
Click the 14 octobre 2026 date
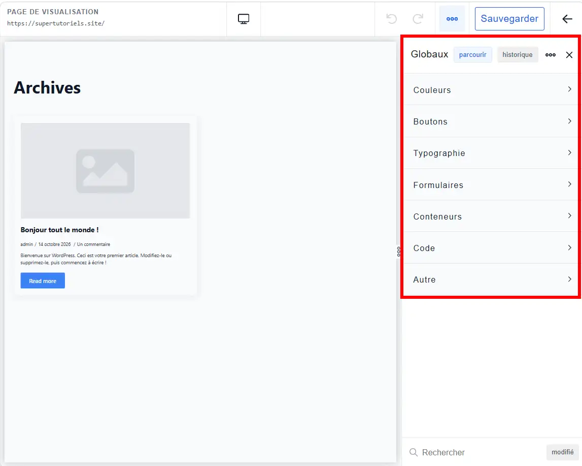(x=55, y=244)
